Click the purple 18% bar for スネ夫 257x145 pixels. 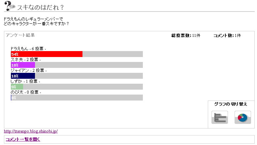[x=23, y=65]
